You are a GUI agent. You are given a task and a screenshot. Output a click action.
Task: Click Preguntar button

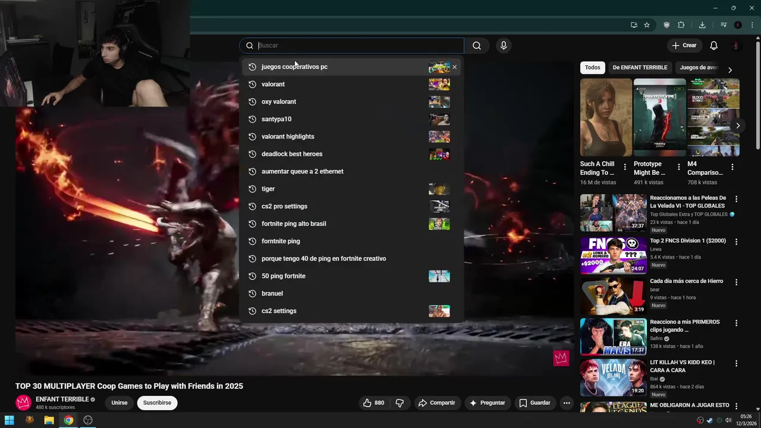(487, 403)
